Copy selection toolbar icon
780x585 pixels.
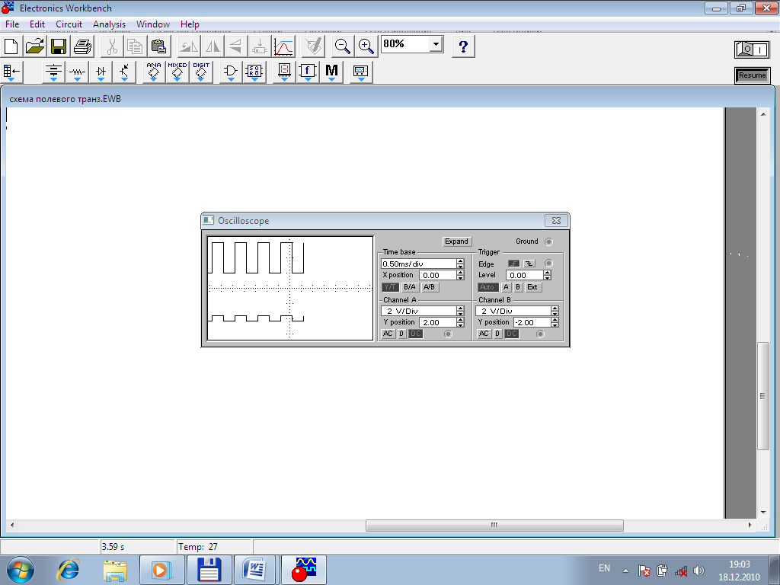click(136, 46)
